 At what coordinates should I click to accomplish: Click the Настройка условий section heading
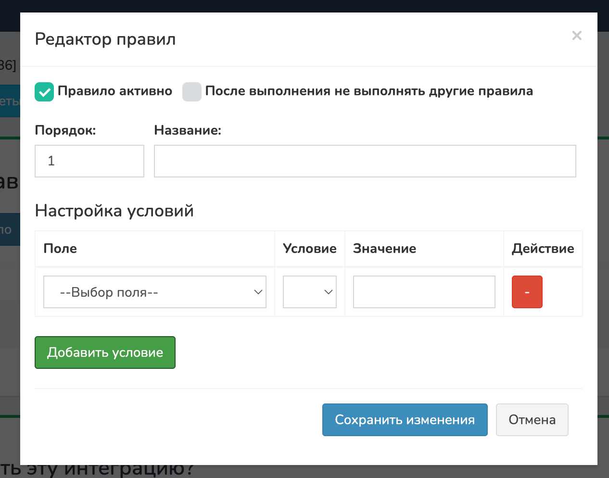click(x=114, y=211)
